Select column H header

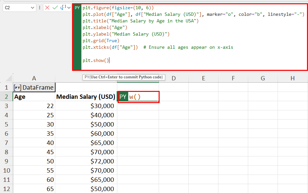(x=293, y=78)
